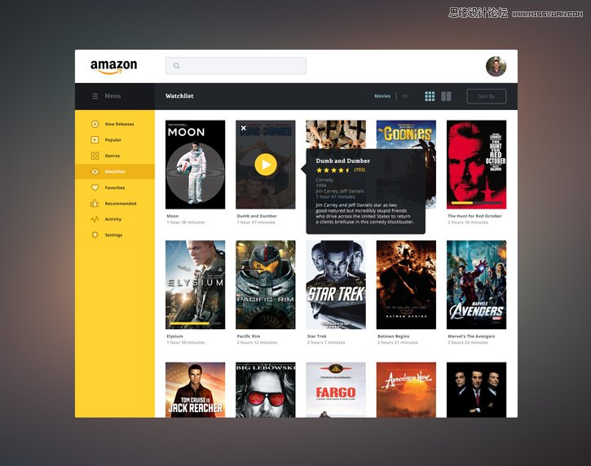
Task: Click the Menu label
Action: click(x=112, y=96)
